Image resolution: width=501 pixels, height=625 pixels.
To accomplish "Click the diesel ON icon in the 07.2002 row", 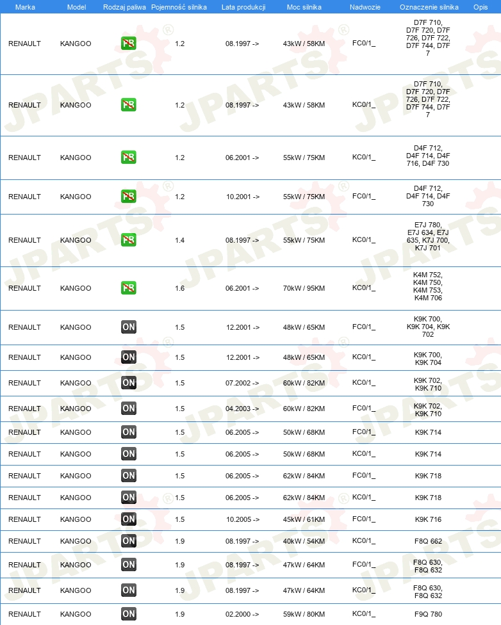I will (128, 383).
